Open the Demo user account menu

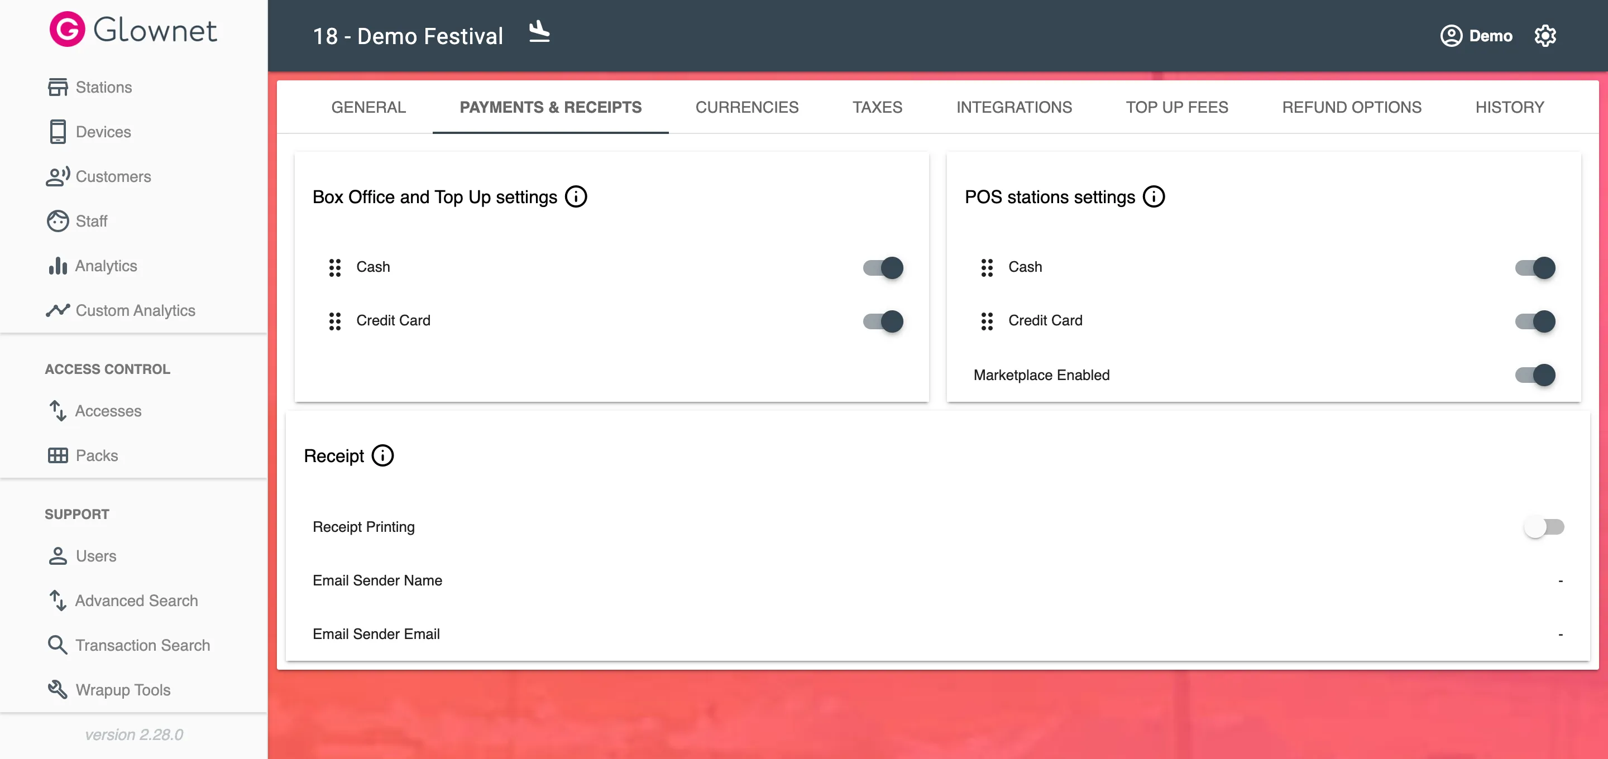(1476, 36)
